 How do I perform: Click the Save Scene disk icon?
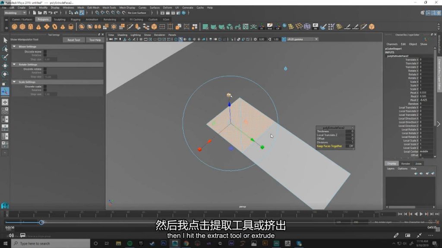tap(45, 12)
